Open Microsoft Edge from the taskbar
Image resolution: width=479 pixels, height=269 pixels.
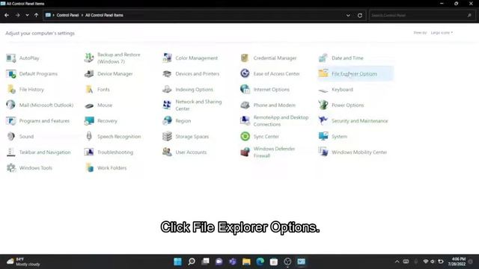(x=260, y=262)
